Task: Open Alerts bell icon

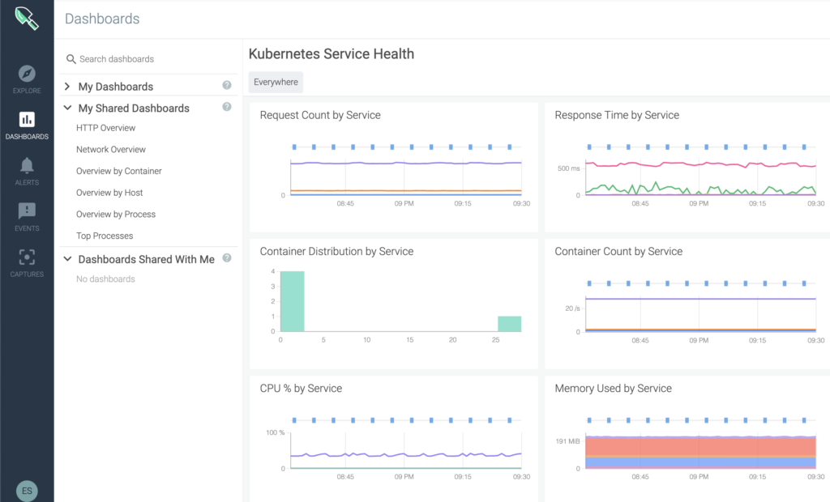Action: [x=27, y=166]
